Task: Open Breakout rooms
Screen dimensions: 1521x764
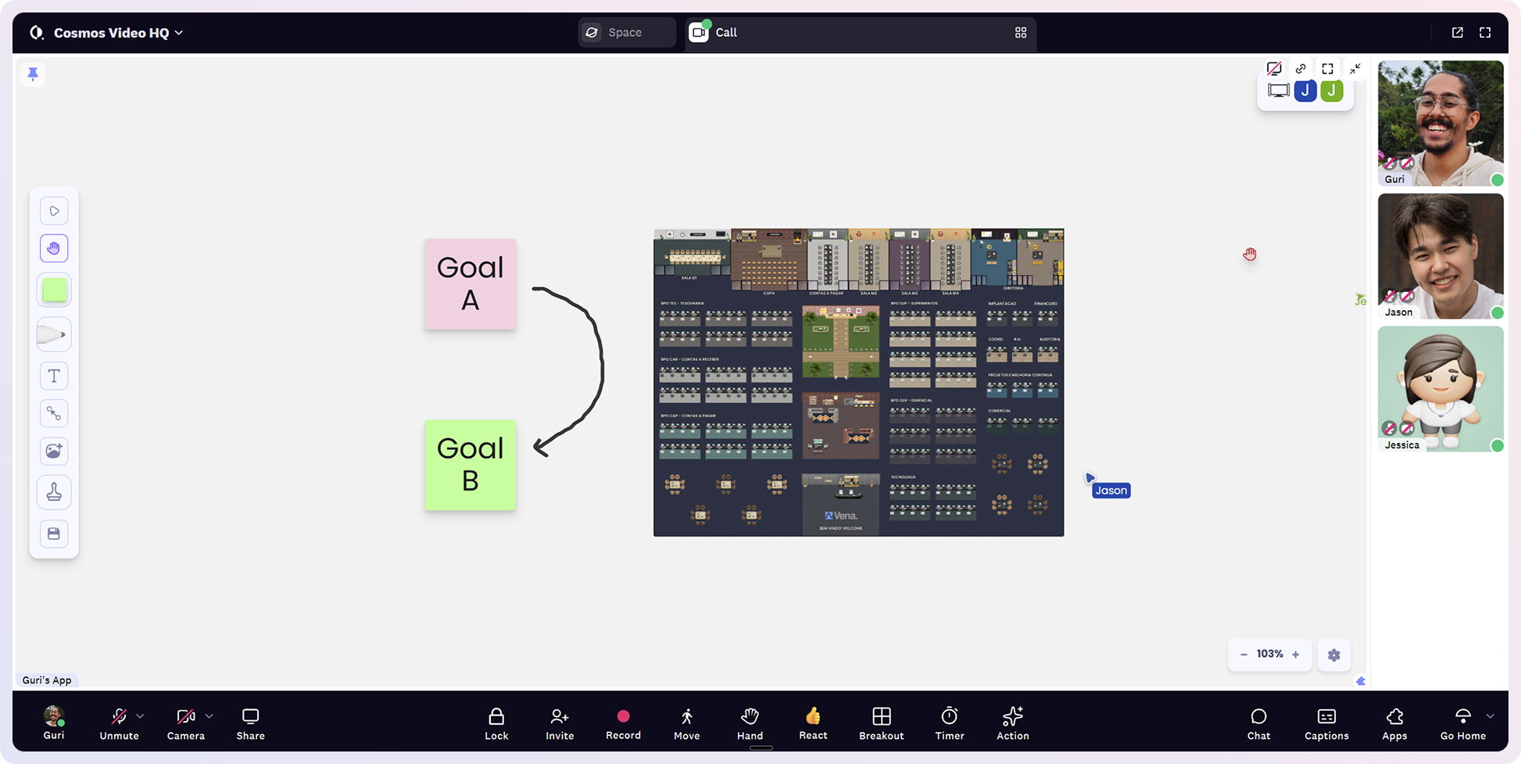Action: [x=882, y=723]
